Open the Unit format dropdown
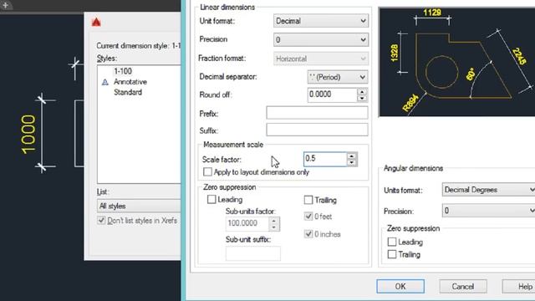 click(321, 21)
